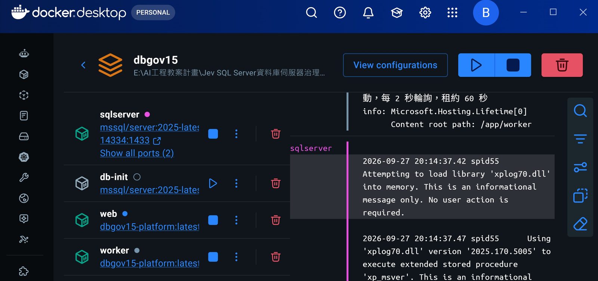Stop the dbgov15 compose stack

pyautogui.click(x=513, y=65)
